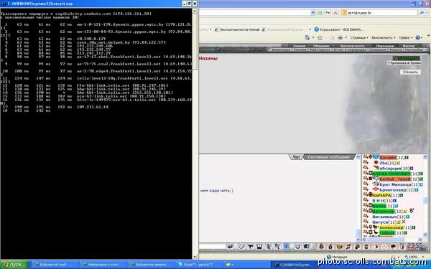Open the Настройки submenu link
This screenshot has width=431, height=269.
click(414, 50)
